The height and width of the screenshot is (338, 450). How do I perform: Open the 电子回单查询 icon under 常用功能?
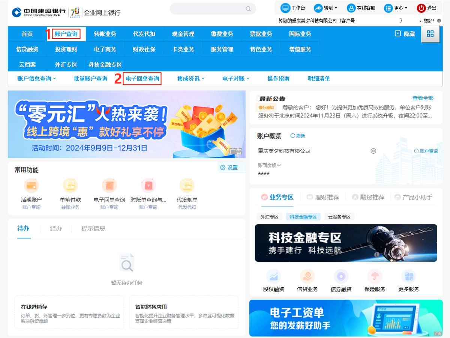click(x=109, y=186)
